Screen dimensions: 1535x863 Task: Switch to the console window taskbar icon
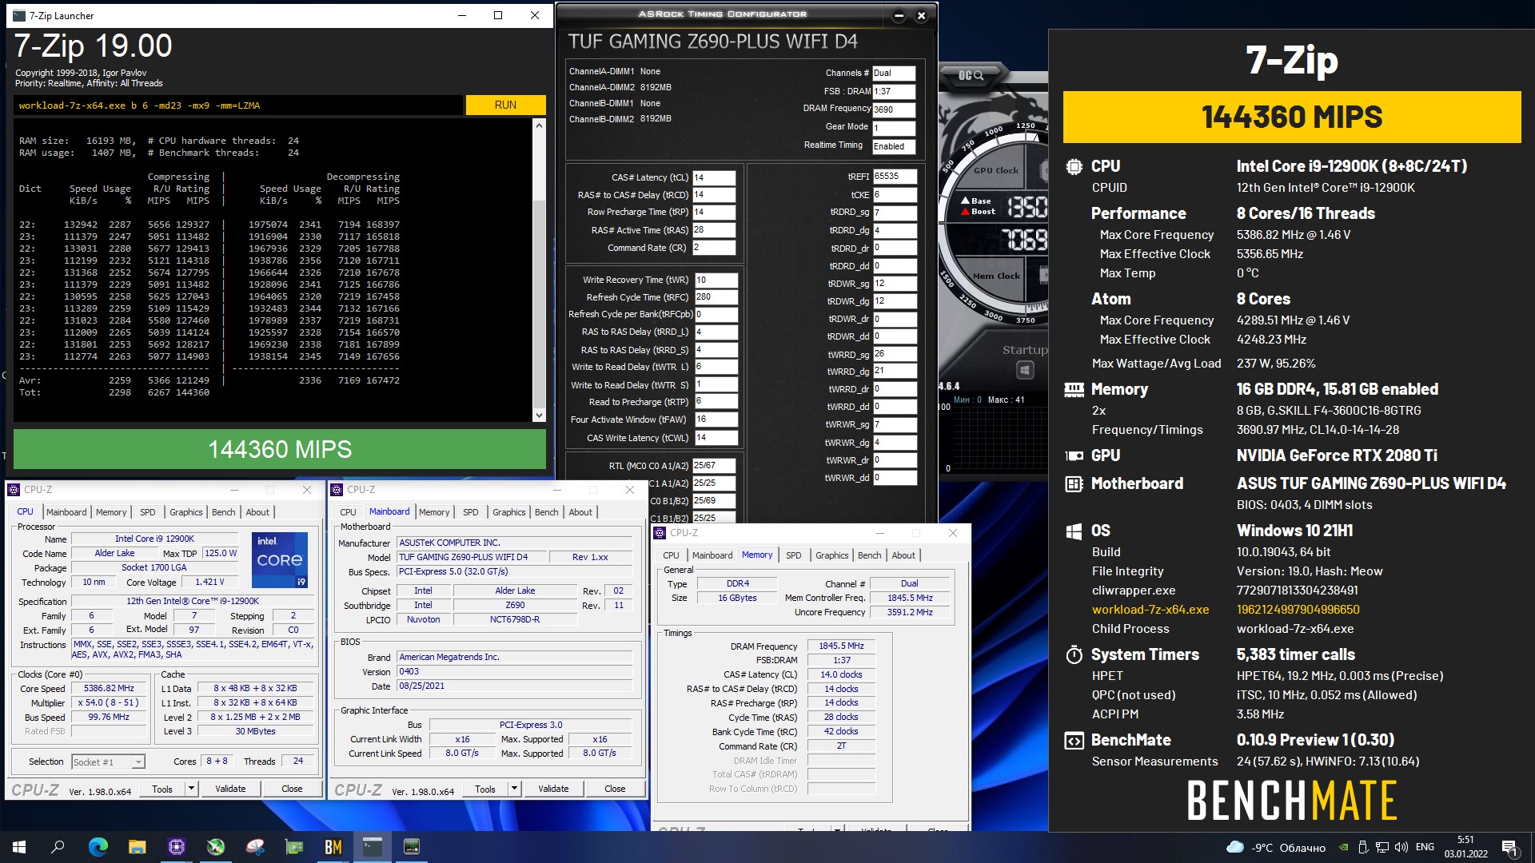coord(373,847)
